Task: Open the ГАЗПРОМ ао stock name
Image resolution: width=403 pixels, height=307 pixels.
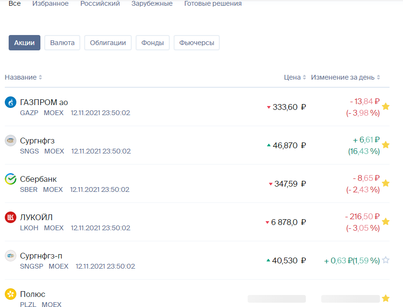Action: [44, 102]
